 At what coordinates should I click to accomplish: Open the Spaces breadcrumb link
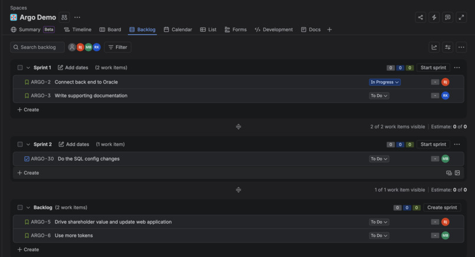18,8
